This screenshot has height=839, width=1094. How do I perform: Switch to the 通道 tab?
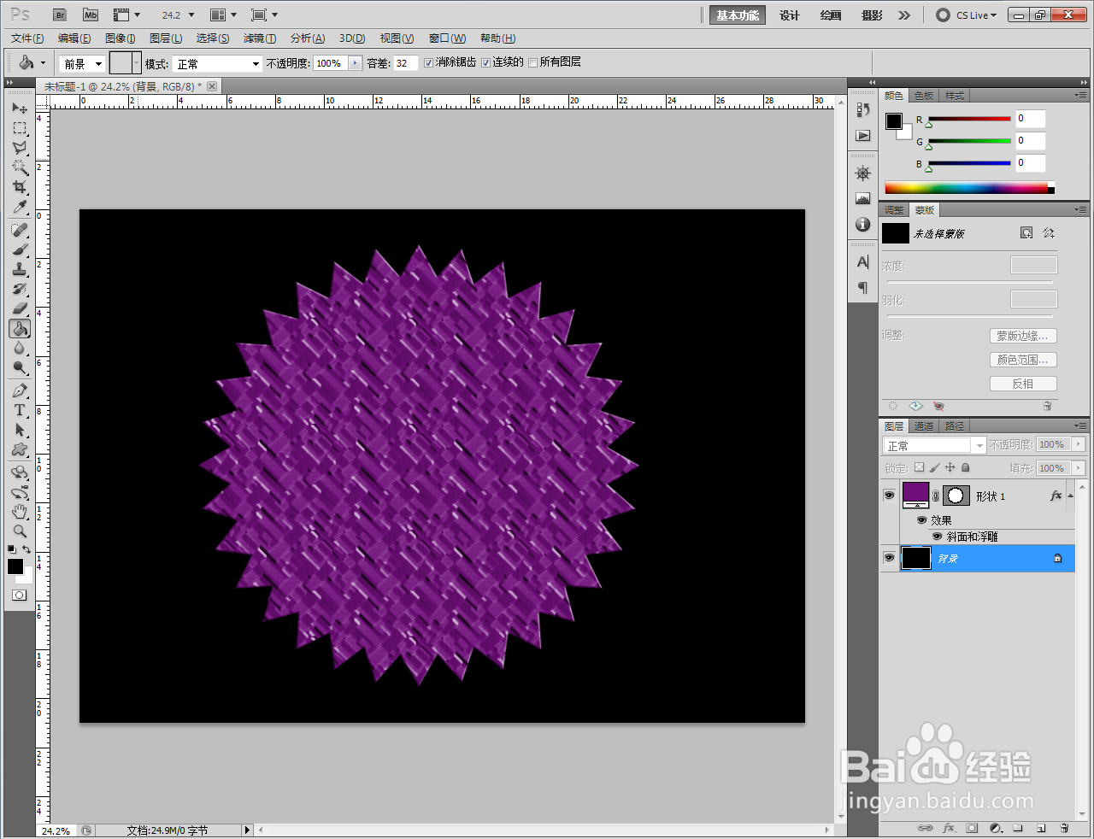[x=924, y=425]
